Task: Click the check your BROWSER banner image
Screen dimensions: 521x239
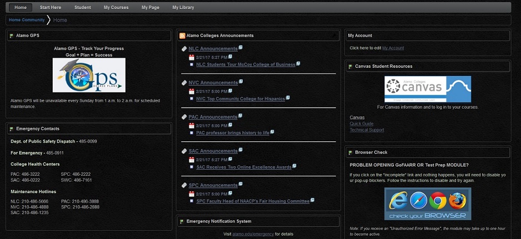Action: pos(428,204)
